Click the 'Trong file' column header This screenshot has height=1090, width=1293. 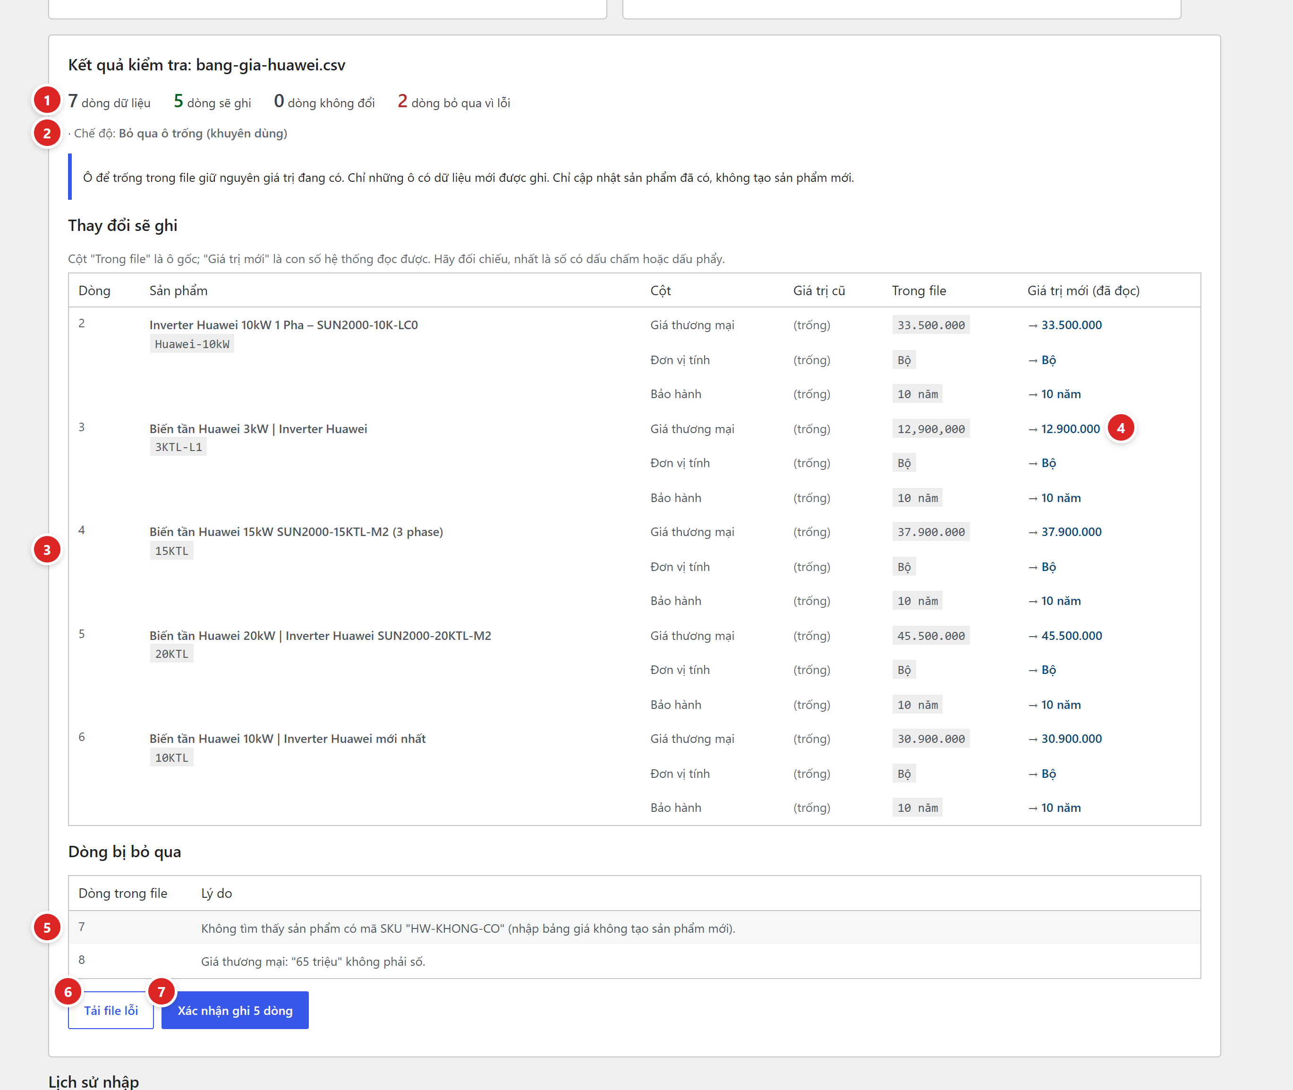[919, 291]
